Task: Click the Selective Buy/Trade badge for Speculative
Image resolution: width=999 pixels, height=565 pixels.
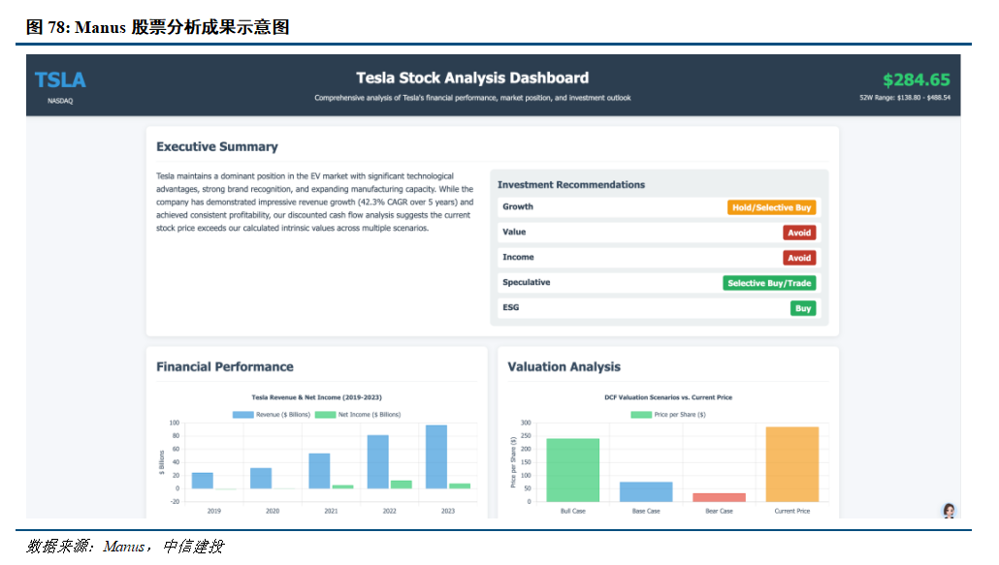Action: 769,283
